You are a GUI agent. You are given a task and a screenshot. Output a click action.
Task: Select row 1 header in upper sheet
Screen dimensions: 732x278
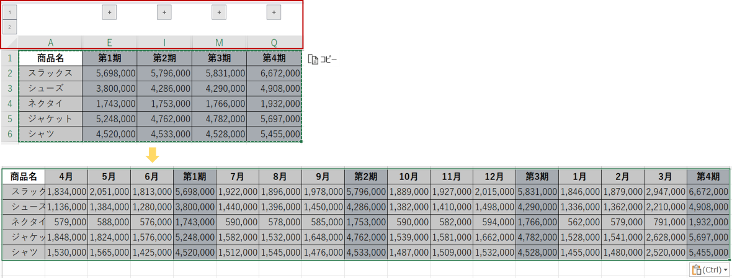(x=10, y=58)
